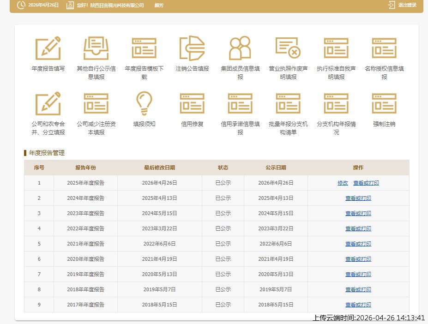Select 名称授权信息填报 icon

pos(384,48)
